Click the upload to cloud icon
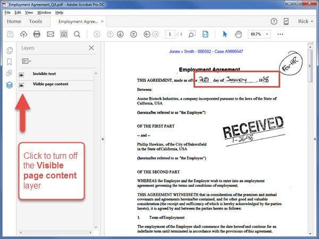The width and height of the screenshot is (319, 239). click(23, 34)
